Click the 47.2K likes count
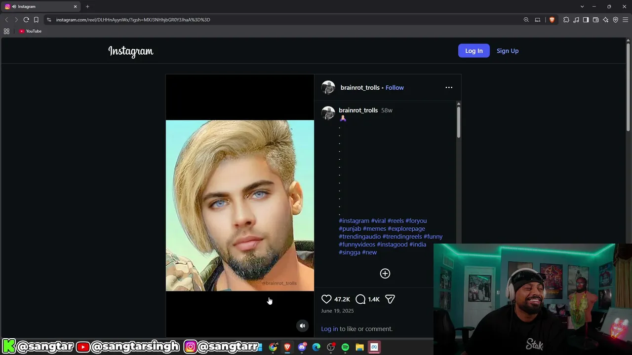 pyautogui.click(x=342, y=299)
